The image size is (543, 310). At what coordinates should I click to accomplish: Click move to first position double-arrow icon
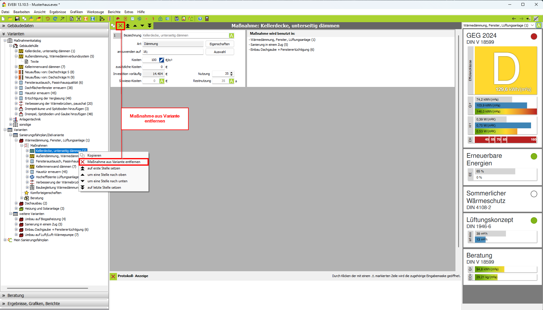(x=128, y=26)
